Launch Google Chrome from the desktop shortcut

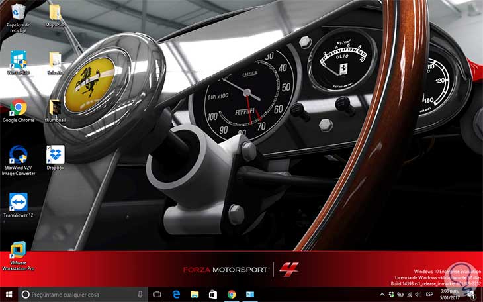(x=18, y=111)
